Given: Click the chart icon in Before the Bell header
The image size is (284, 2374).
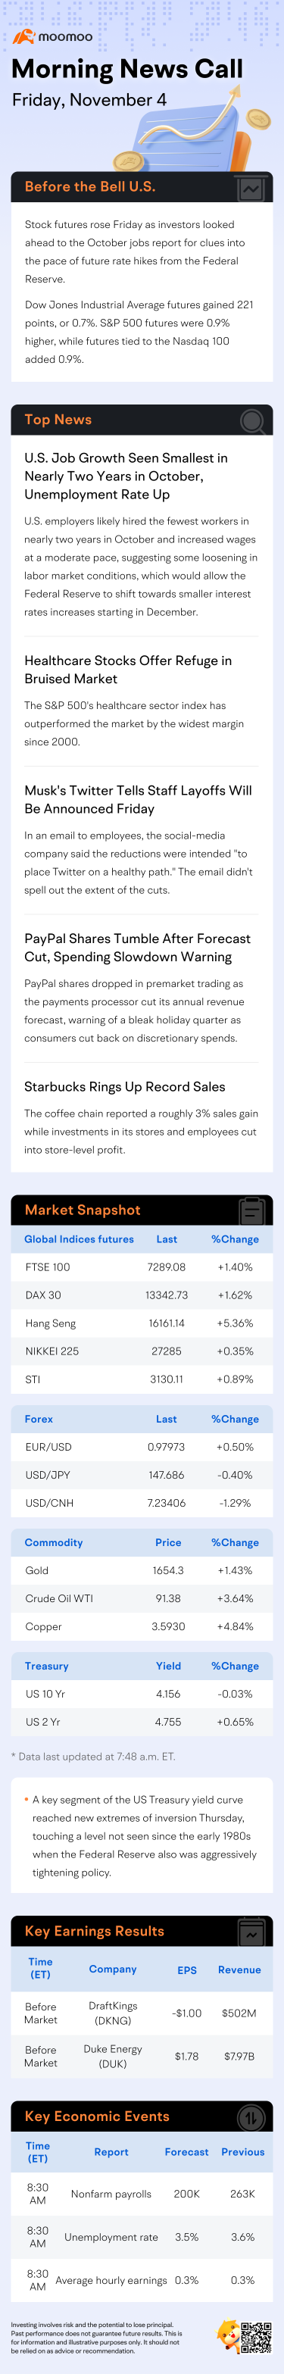Looking at the screenshot, I should click(250, 188).
